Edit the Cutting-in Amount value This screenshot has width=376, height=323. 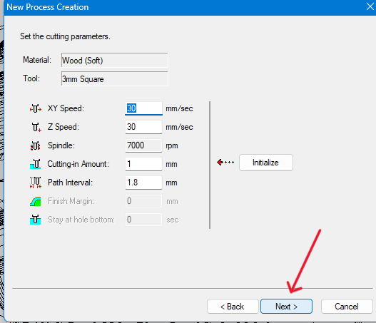click(x=143, y=164)
